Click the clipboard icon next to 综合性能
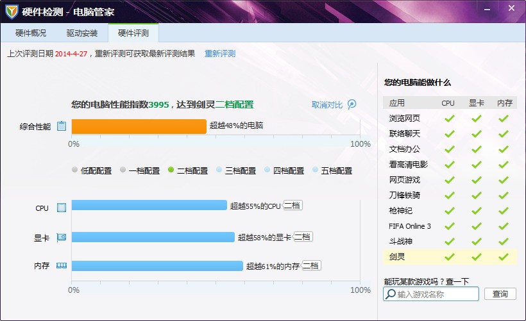This screenshot has width=526, height=321. 62,126
